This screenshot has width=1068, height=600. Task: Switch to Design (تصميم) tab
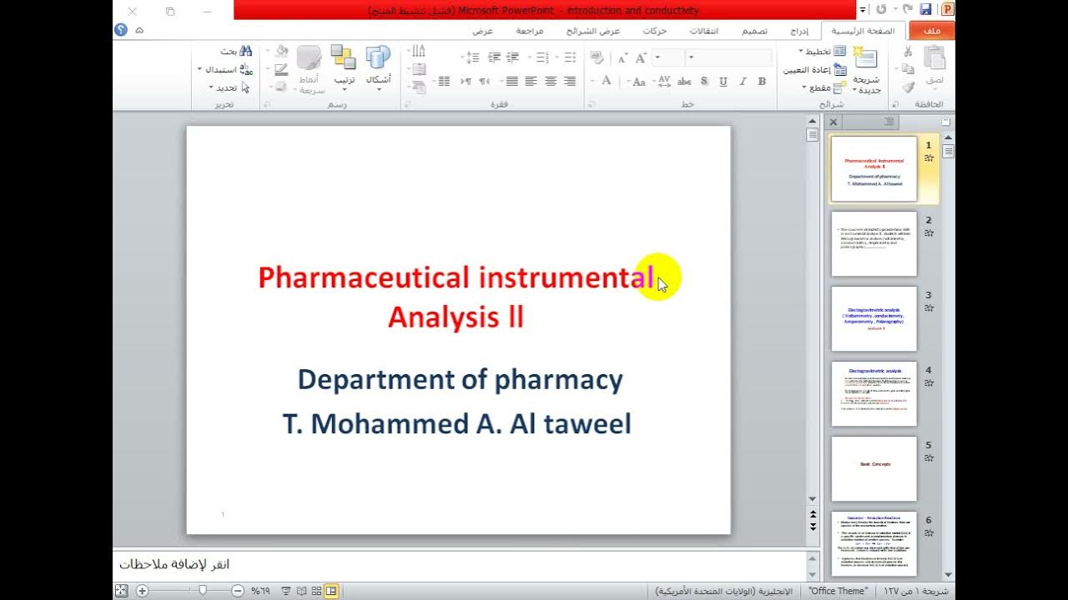pyautogui.click(x=755, y=31)
